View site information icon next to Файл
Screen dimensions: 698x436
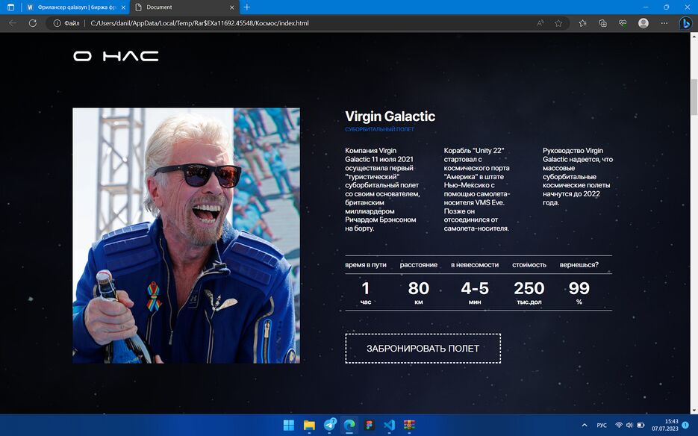57,23
